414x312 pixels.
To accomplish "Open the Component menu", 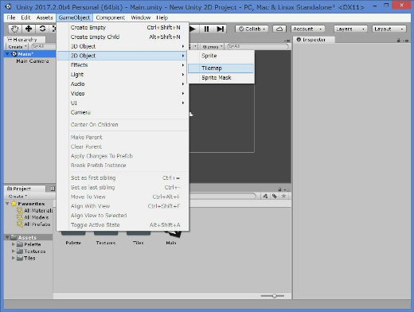I will click(x=110, y=18).
